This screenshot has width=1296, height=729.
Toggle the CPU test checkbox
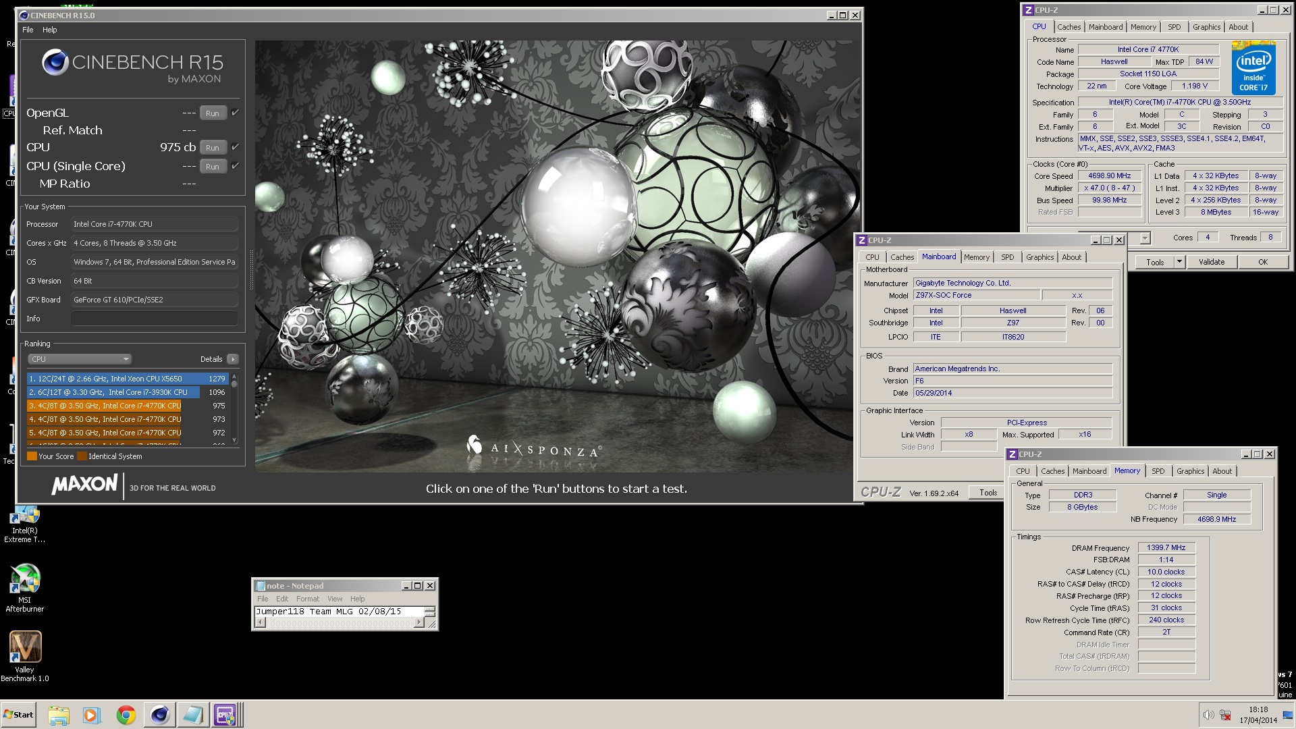[235, 146]
